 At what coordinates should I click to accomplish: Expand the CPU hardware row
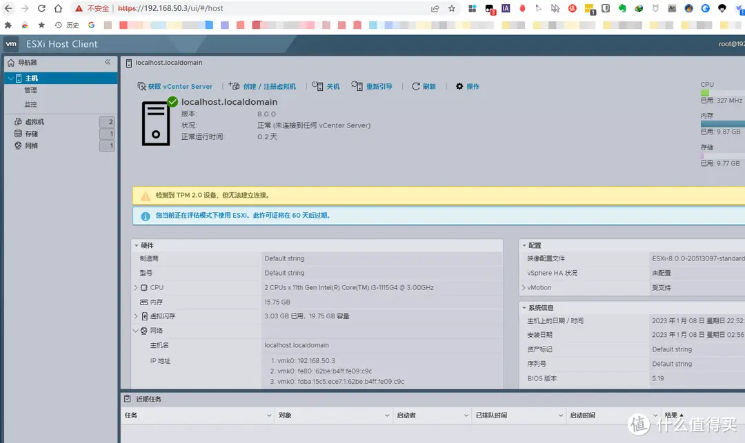(136, 287)
